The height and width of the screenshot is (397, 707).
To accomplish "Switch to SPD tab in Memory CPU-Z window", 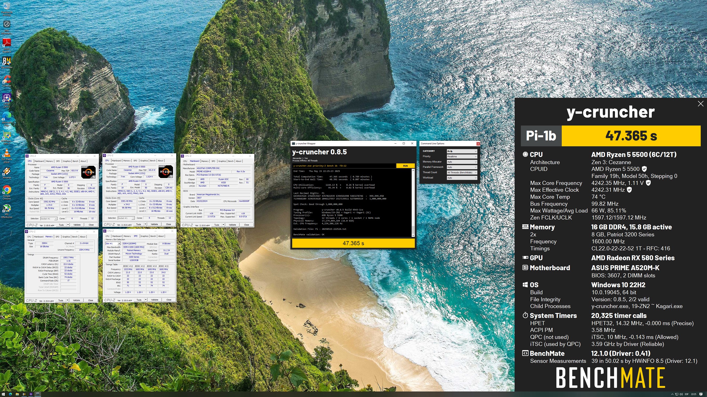I will point(57,237).
